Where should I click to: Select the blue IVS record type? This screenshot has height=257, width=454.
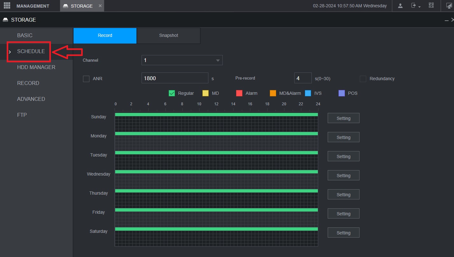click(x=308, y=93)
